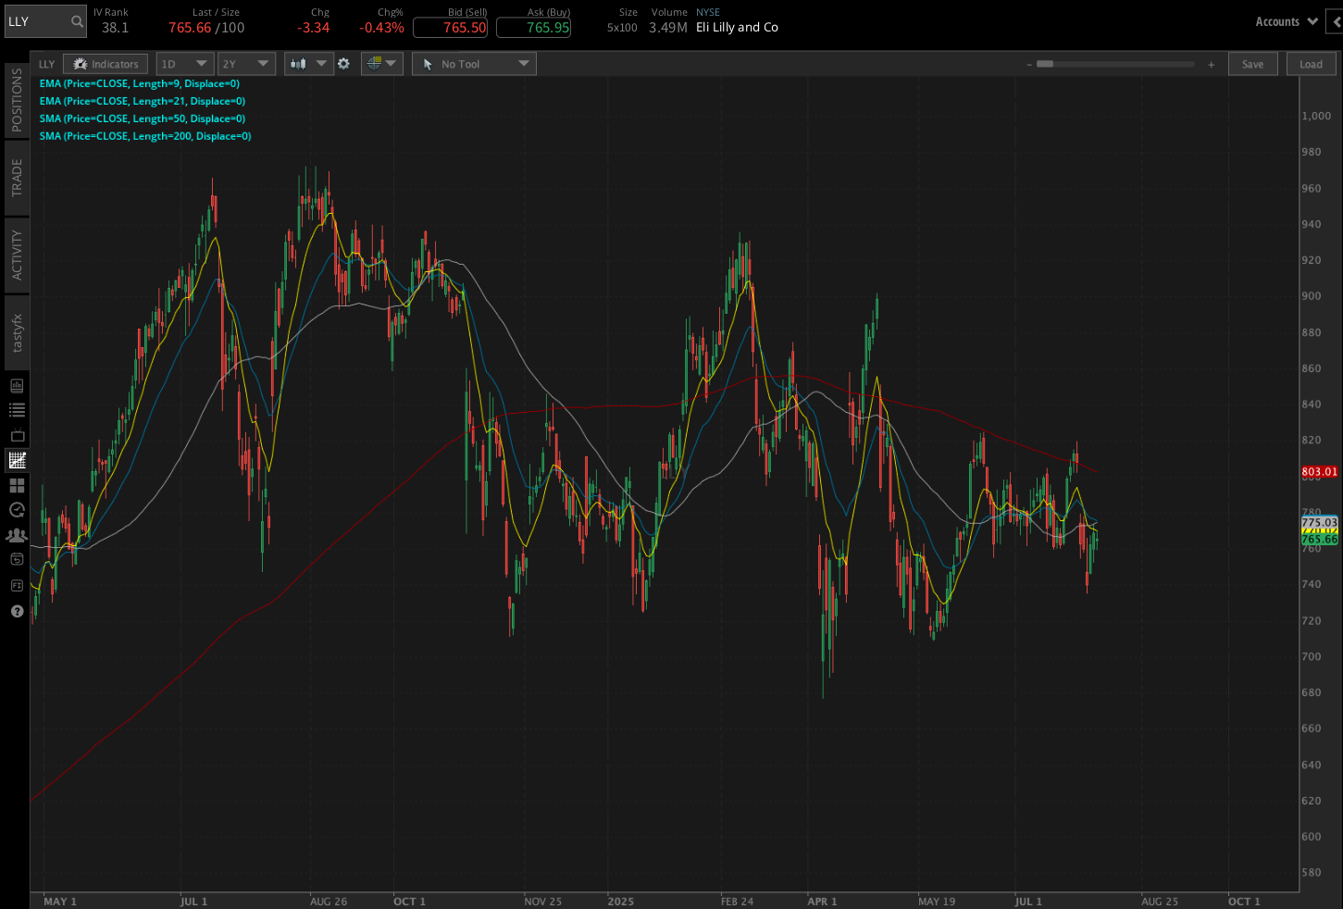Click the Volume value 3.49M
Image resolution: width=1343 pixels, height=909 pixels.
668,28
